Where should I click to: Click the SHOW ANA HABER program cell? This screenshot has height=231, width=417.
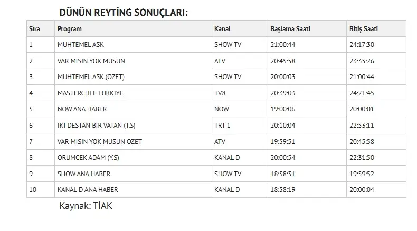[x=133, y=174]
